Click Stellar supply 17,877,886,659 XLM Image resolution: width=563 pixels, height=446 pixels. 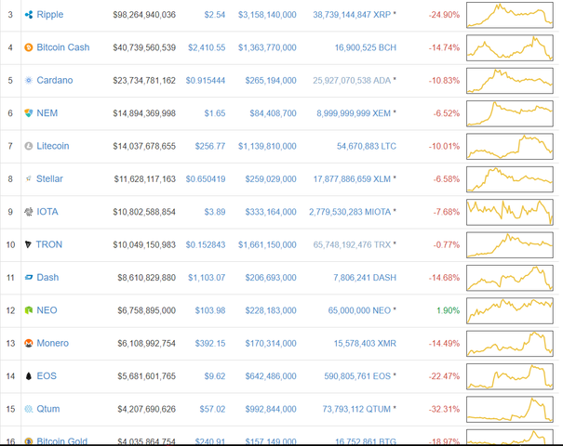(x=352, y=179)
